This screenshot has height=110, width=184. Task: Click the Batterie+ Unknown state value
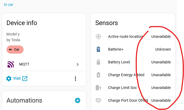[x=163, y=49]
